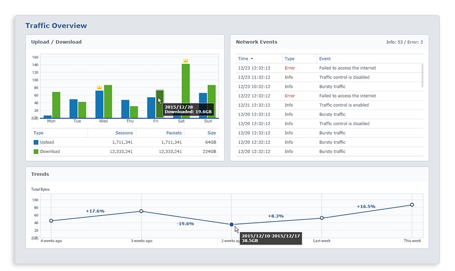The width and height of the screenshot is (455, 271).
Task: Click the 12/22 12:32:12 Error event row
Action: pos(330,96)
